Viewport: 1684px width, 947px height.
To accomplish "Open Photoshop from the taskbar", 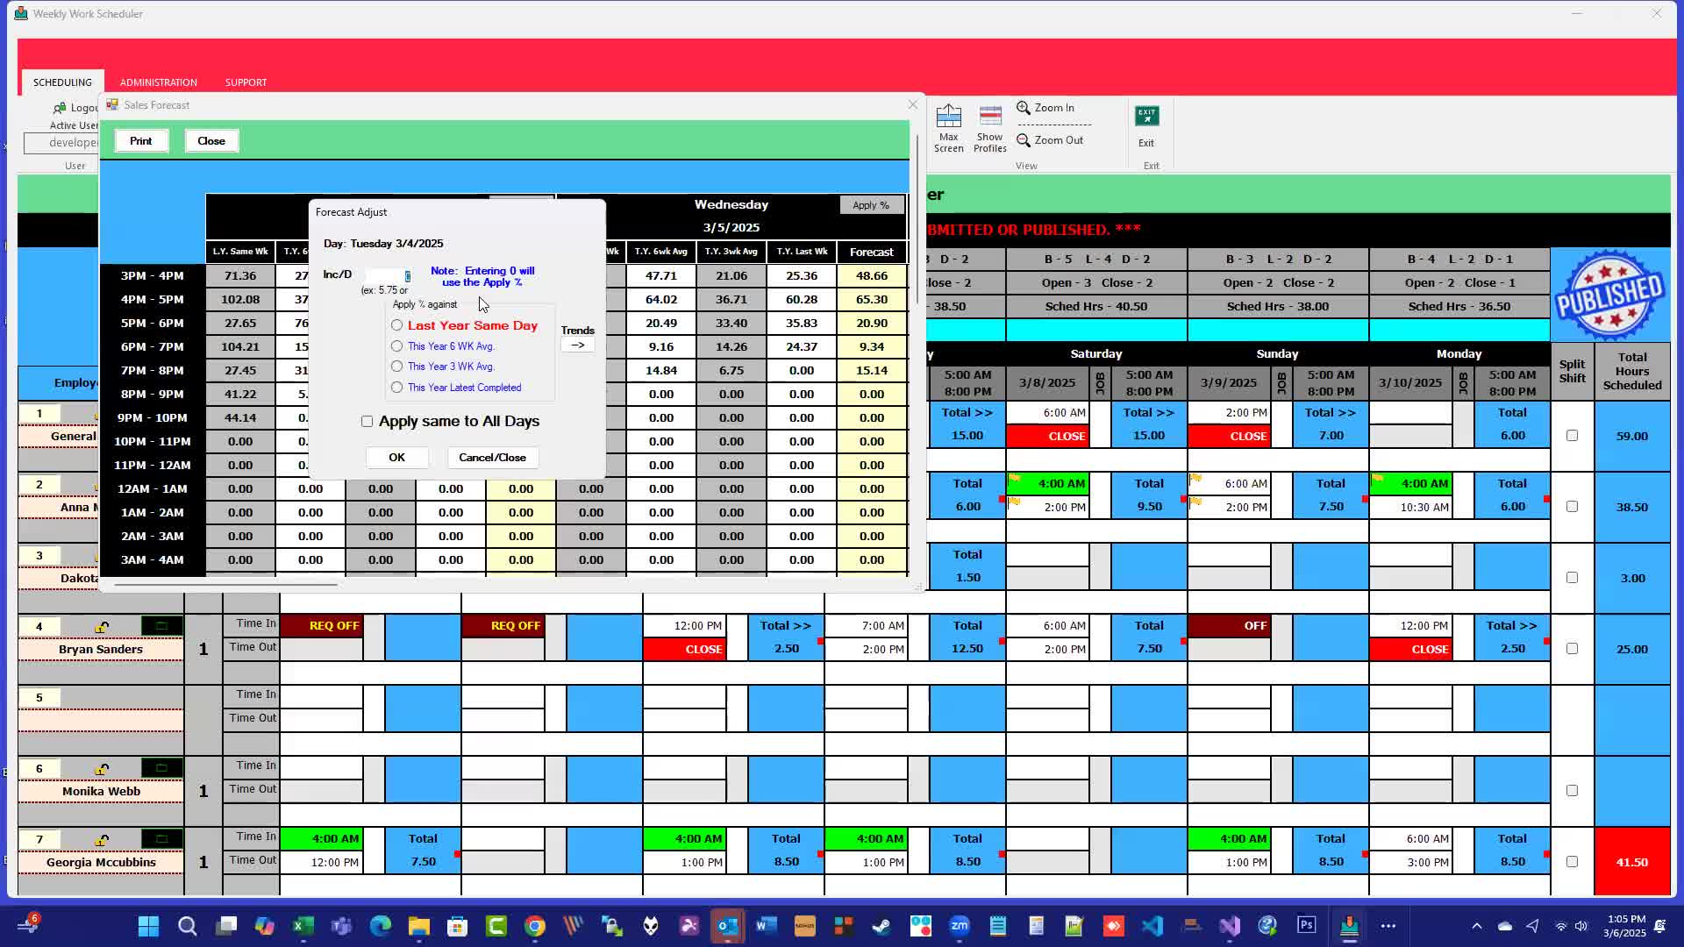I will tap(1307, 925).
